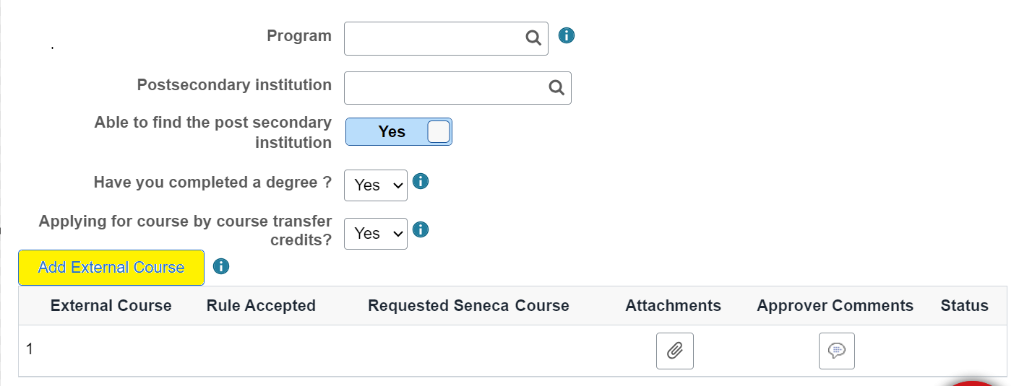Open the course transfer credits Yes dropdown
Viewport: 1019px width, 386px height.
click(376, 234)
